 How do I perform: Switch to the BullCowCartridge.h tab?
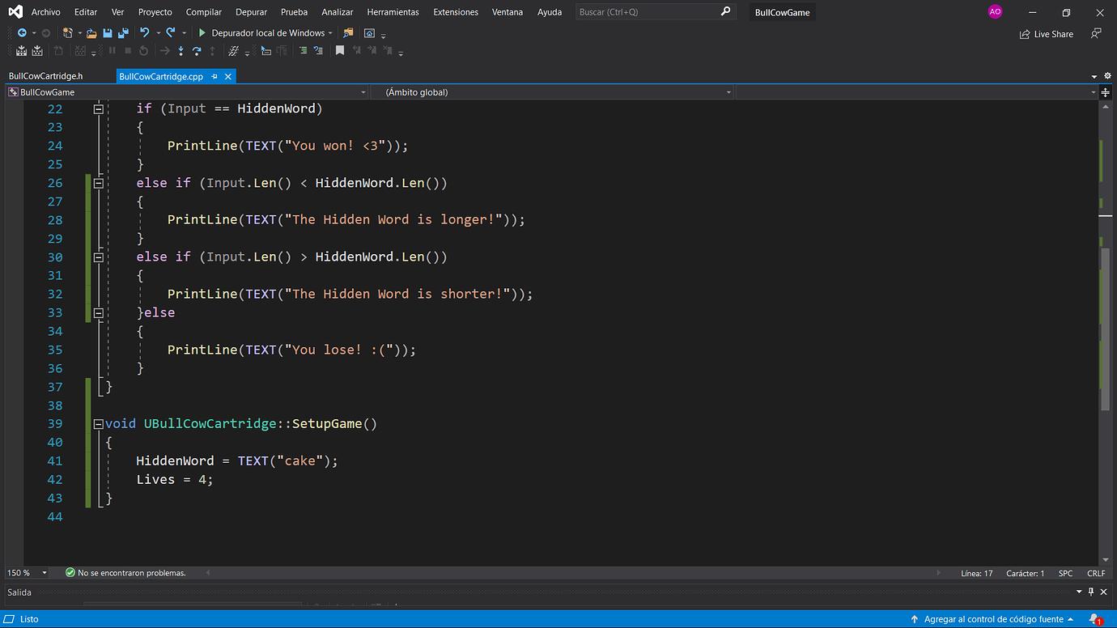pos(46,76)
